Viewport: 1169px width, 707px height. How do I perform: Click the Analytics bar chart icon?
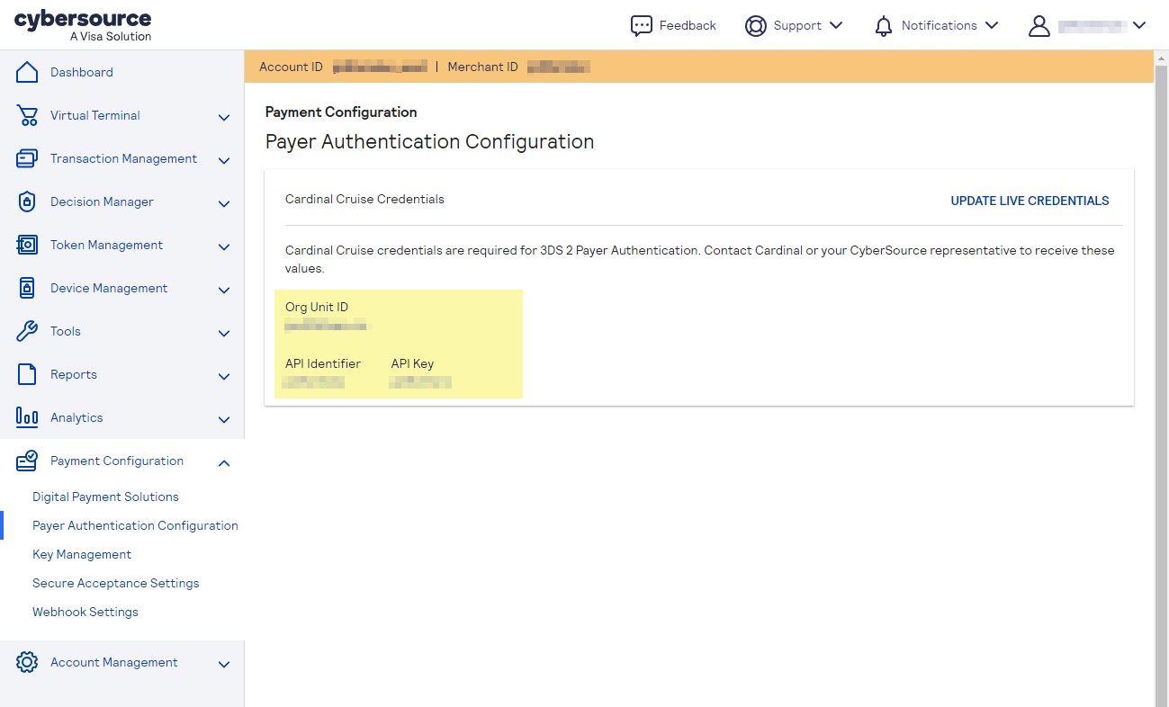27,417
